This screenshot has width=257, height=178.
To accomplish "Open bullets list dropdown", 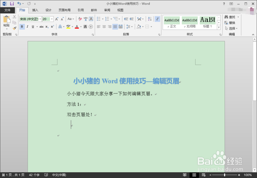I will click(x=103, y=19).
